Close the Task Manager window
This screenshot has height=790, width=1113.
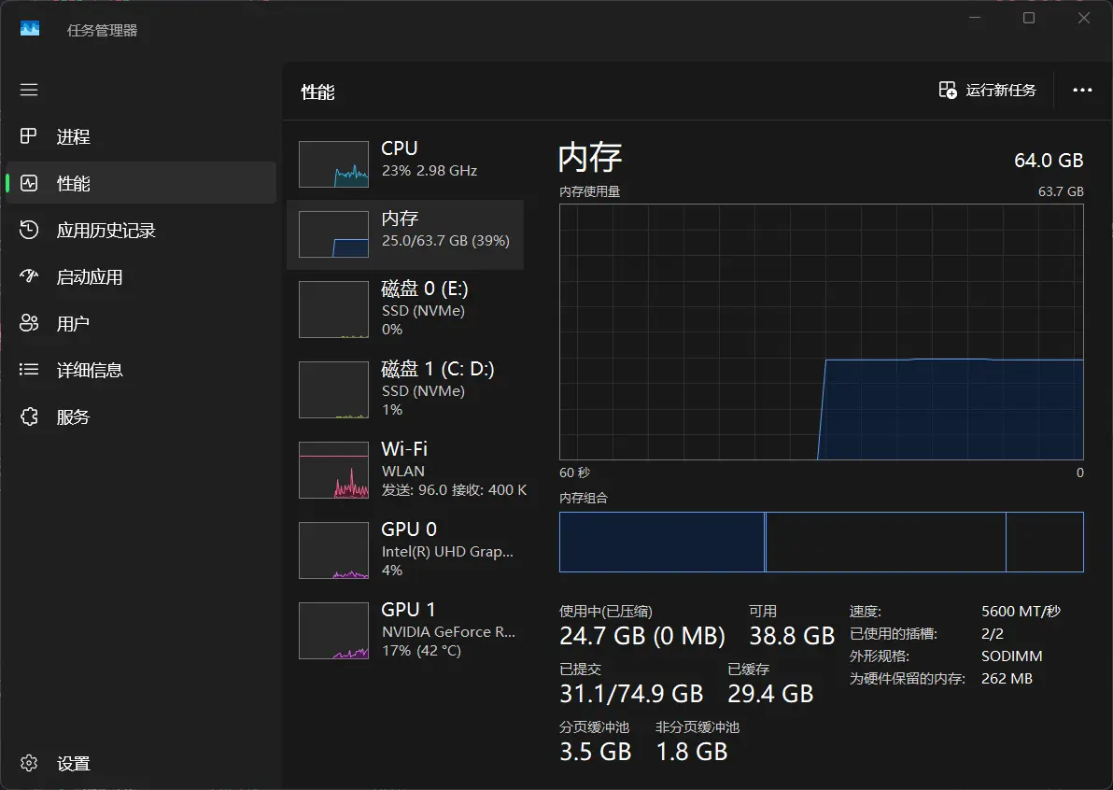pyautogui.click(x=1084, y=18)
